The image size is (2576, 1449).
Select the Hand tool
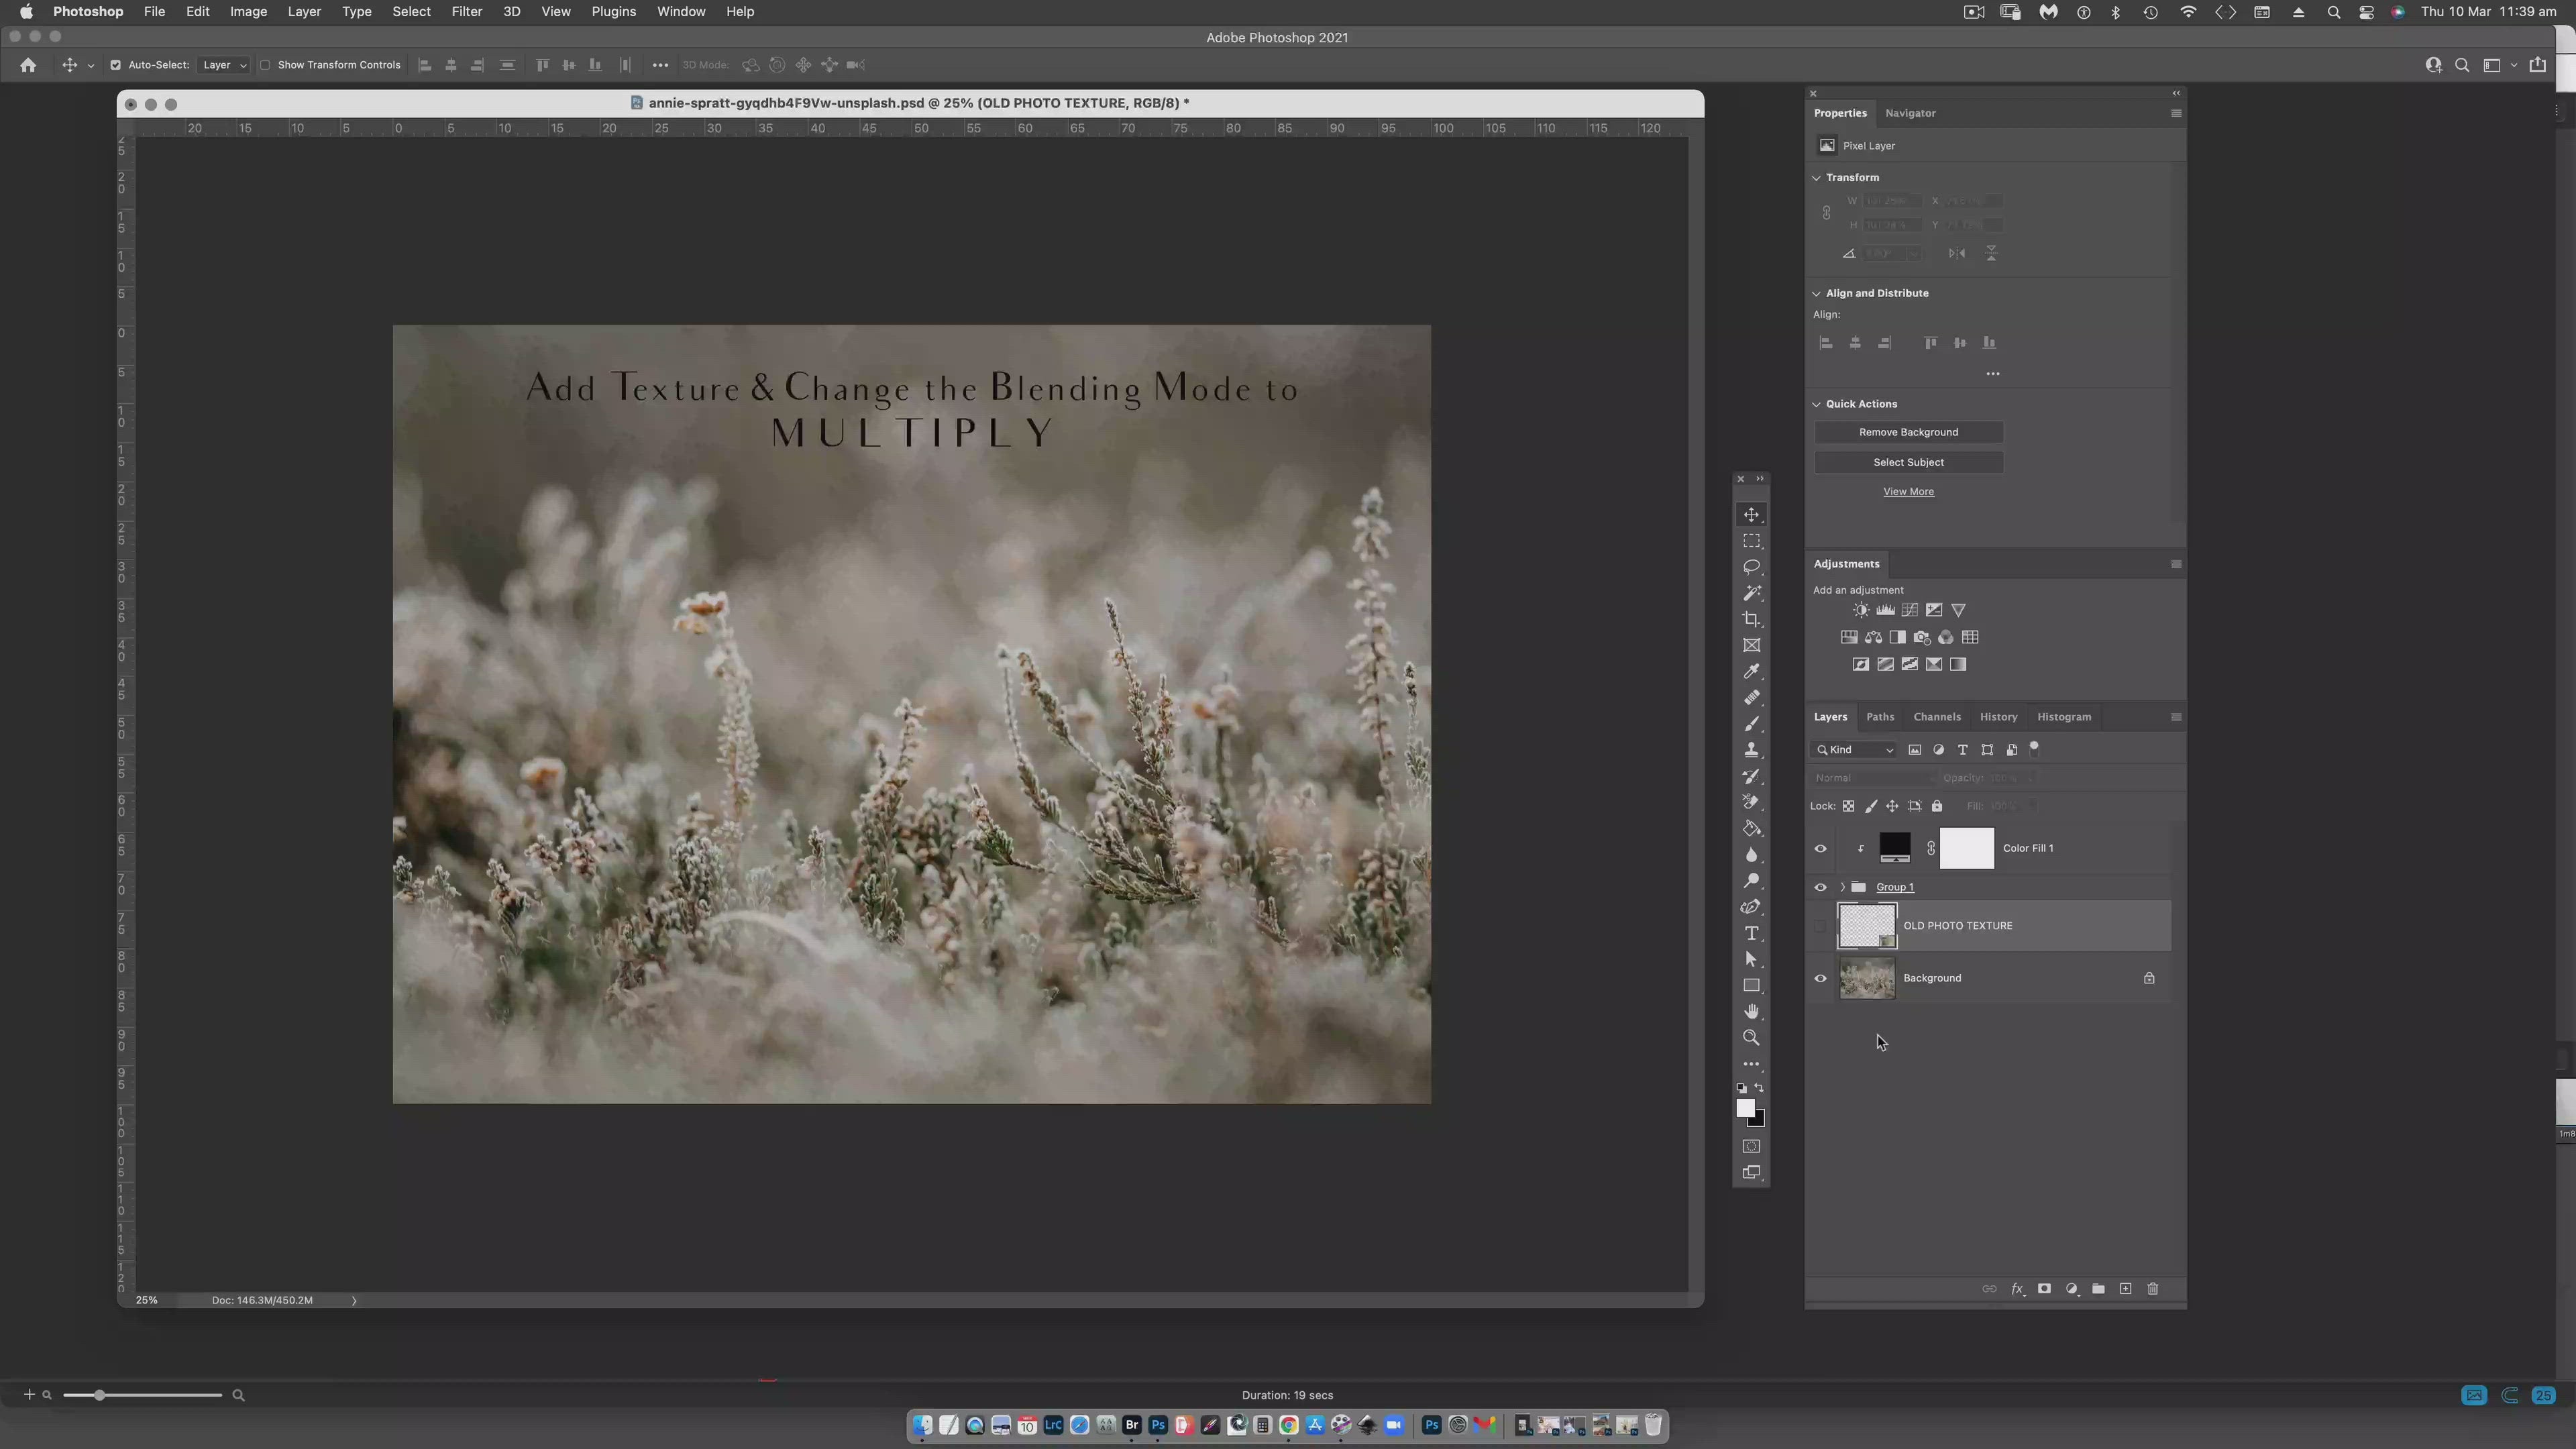pyautogui.click(x=1751, y=1011)
